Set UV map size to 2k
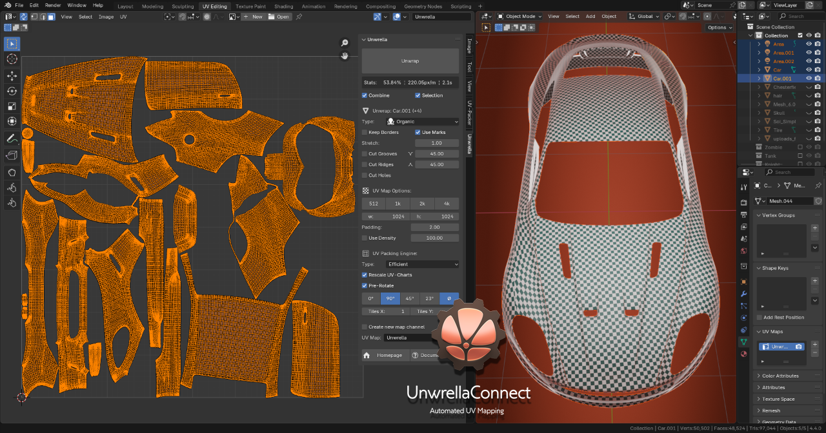 [x=422, y=204]
